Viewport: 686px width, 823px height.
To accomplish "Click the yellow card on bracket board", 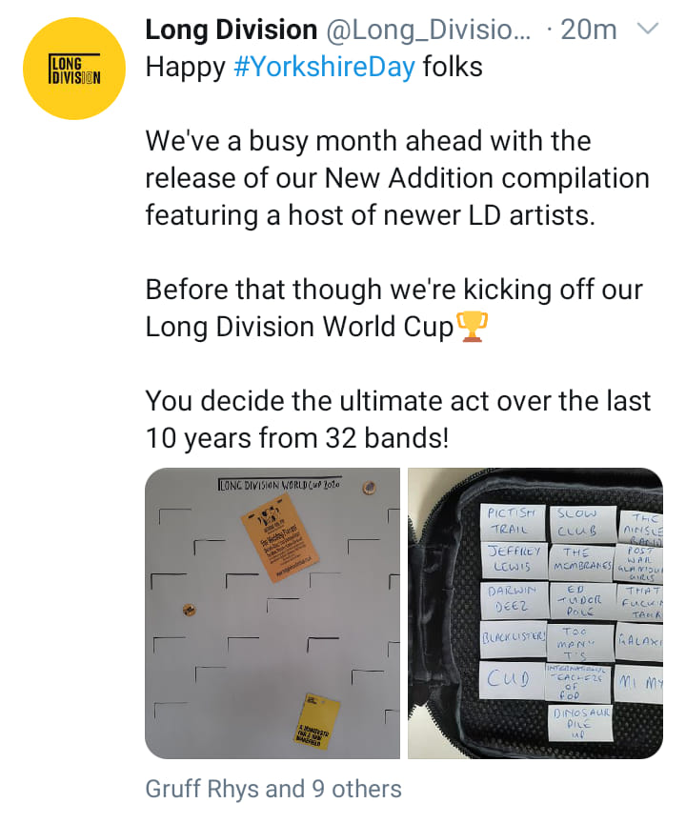I will [318, 717].
